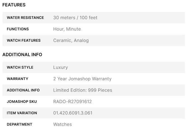Screen dimensions: 186x127
Task: Click ADDITIONAL INFO row label beside Limited Edition
Action: (23, 90)
